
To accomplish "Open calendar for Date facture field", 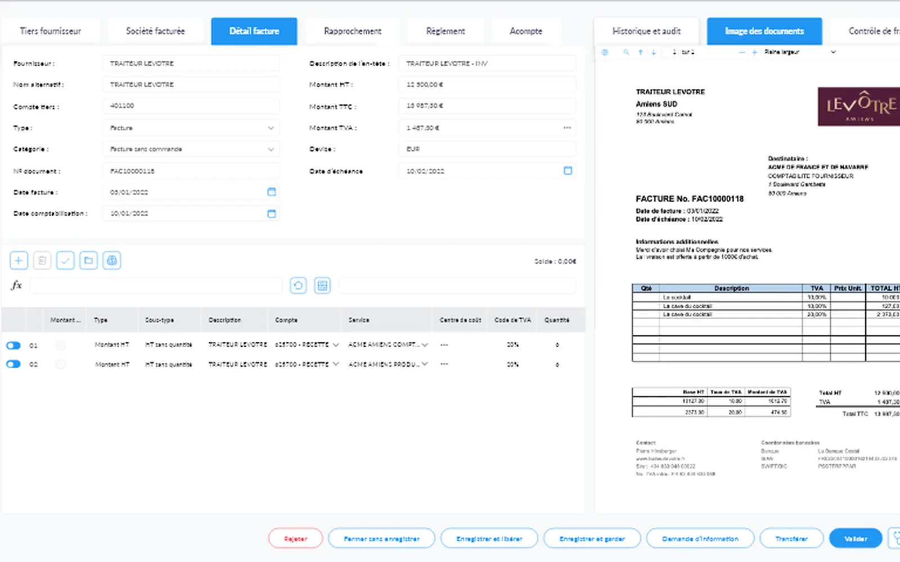I will pos(272,192).
